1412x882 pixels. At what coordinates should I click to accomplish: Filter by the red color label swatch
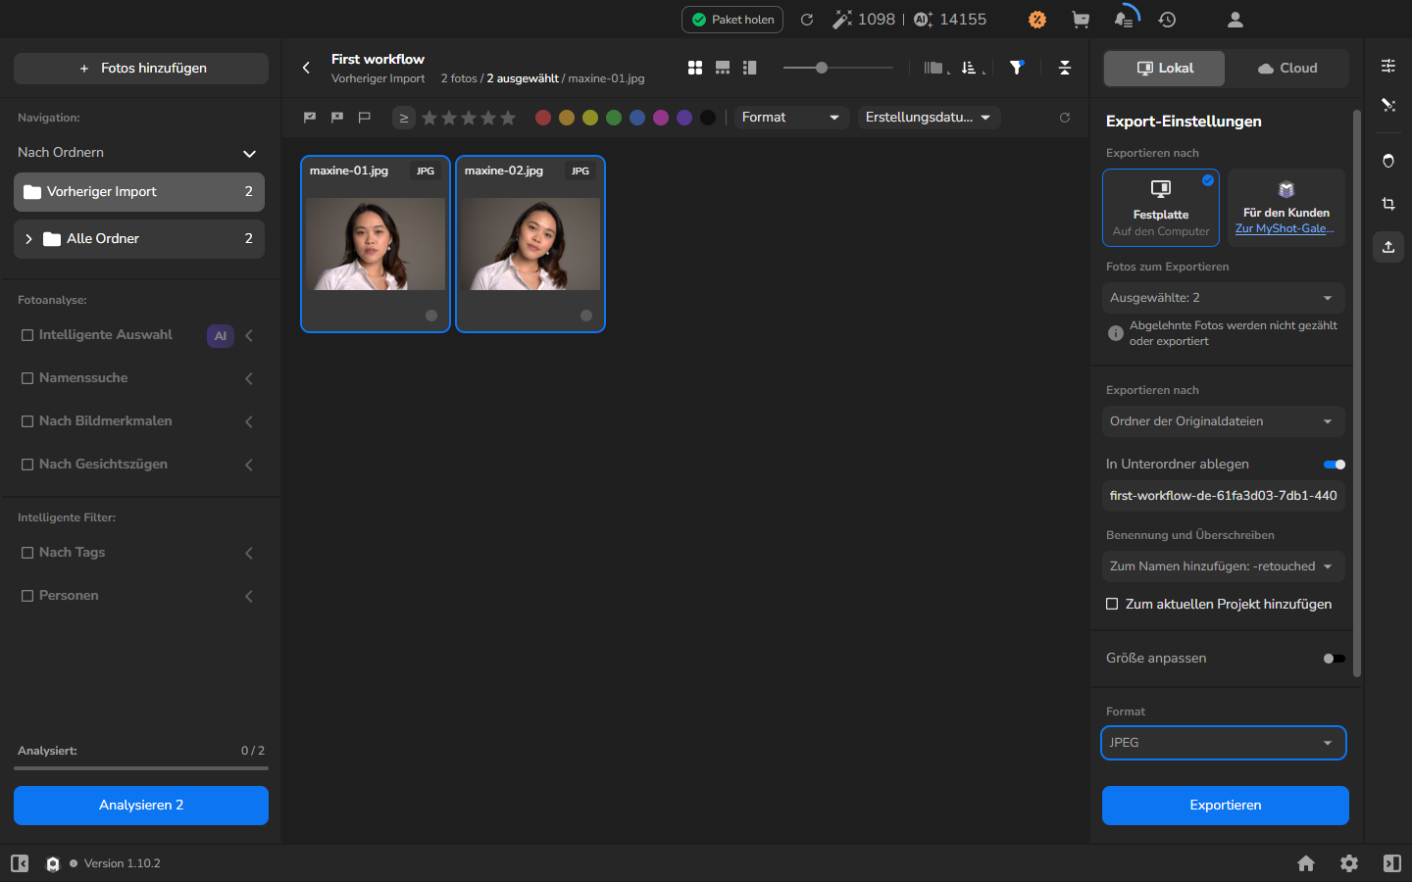(543, 118)
